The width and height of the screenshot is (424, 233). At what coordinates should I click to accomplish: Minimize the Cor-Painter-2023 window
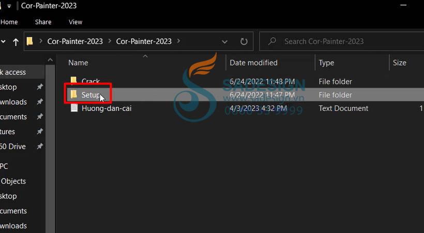coord(403,5)
